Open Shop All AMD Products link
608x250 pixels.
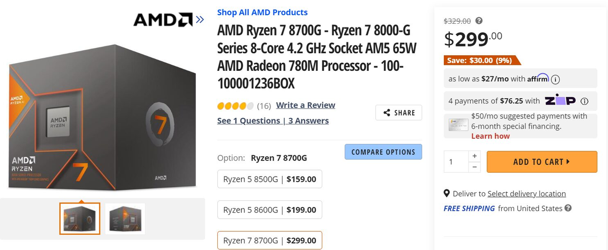click(x=262, y=12)
